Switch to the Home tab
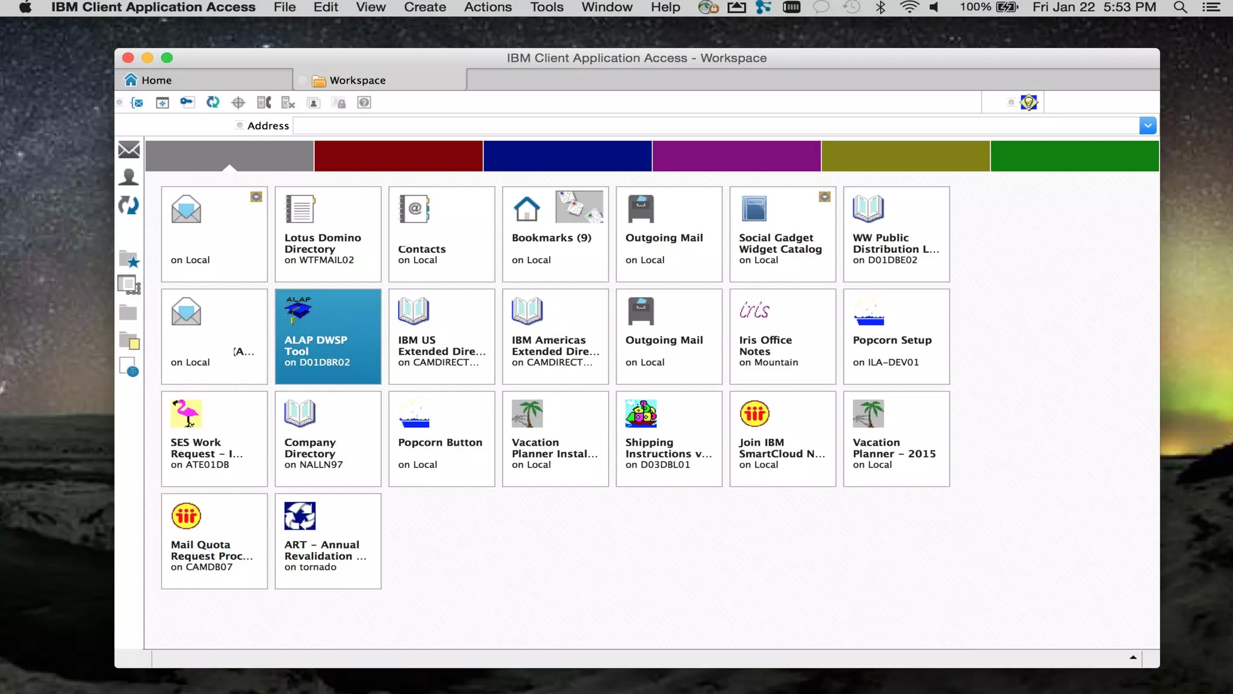 click(203, 80)
